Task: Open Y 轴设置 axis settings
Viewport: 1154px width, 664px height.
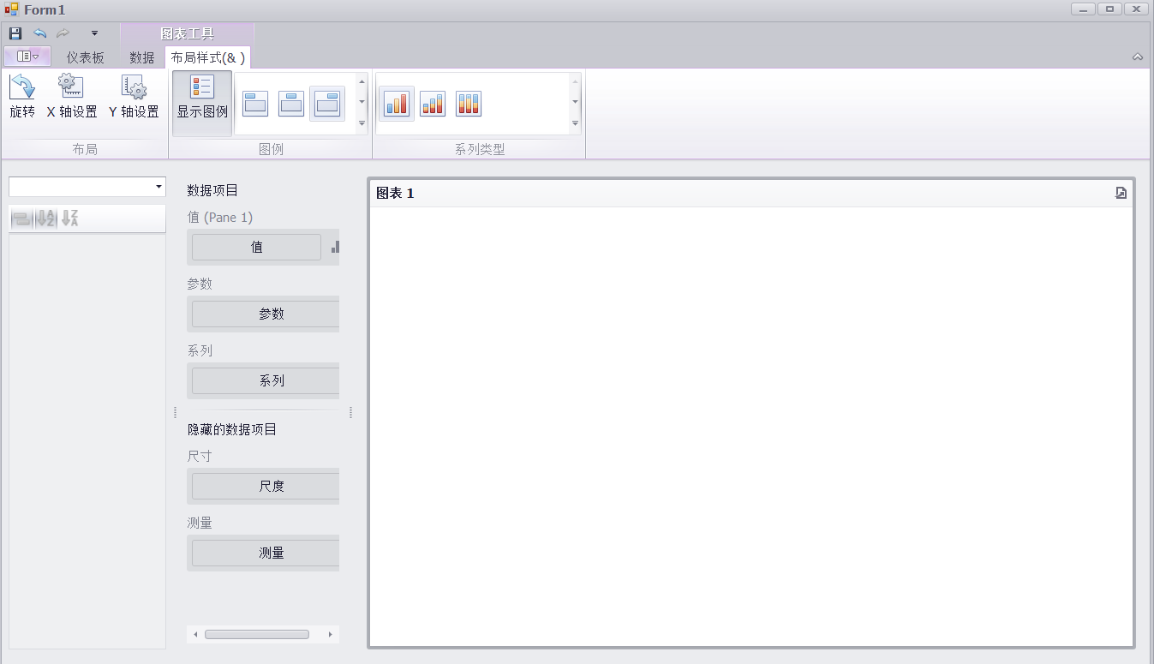Action: coord(134,96)
